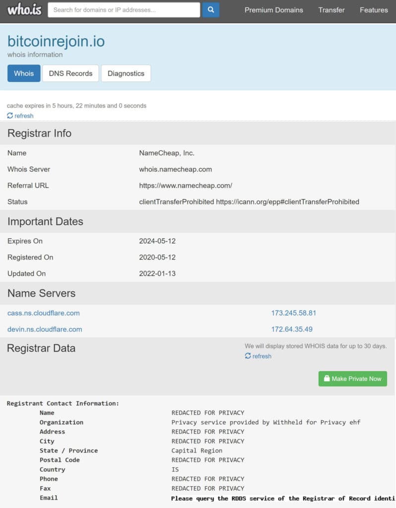Select expiry date 2024-05-12
Image resolution: width=396 pixels, height=508 pixels.
(158, 241)
